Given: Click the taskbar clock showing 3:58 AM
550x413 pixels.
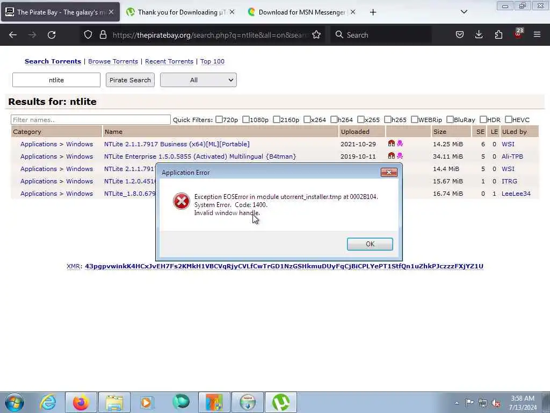Looking at the screenshot, I should pos(523,403).
